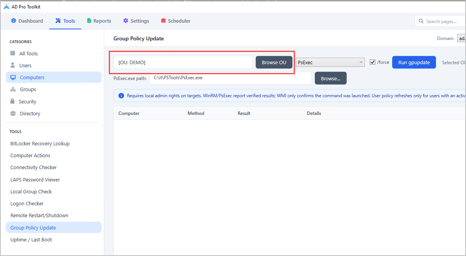The image size is (466, 256).
Task: Click the Groups hierarchy icon
Action: coord(13,89)
